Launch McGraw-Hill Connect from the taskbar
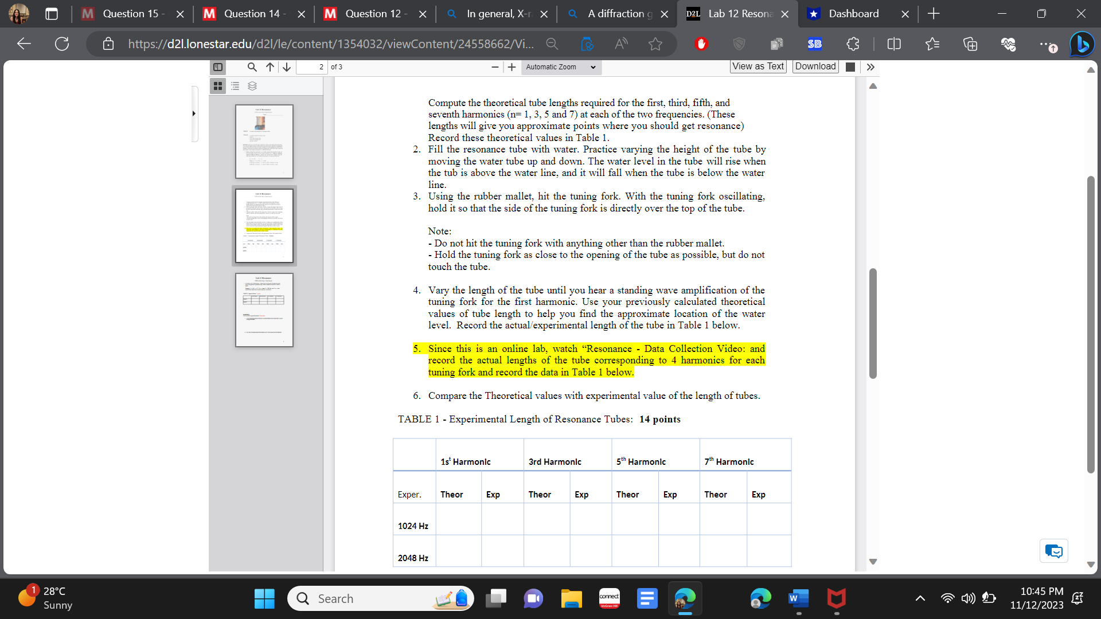The height and width of the screenshot is (619, 1101). click(x=609, y=598)
